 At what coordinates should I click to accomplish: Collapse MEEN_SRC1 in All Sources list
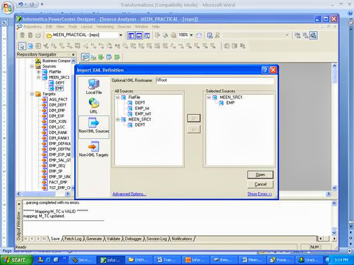point(118,119)
